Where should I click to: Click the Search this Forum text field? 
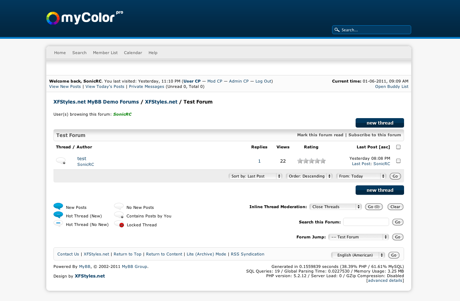pyautogui.click(x=366, y=222)
